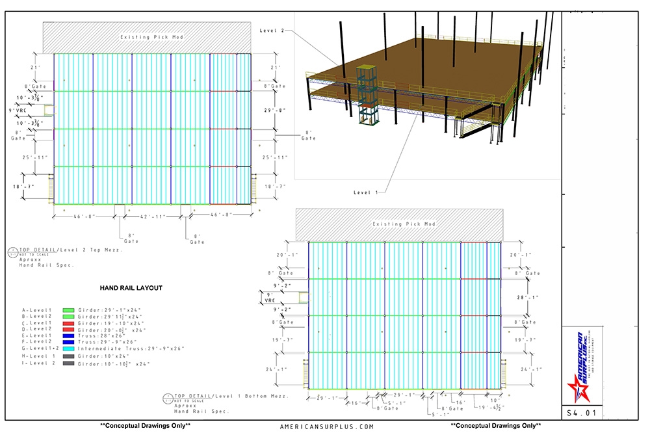The height and width of the screenshot is (433, 650).
Task: Click the light green A-Level1 girder swatch
Action: pos(69,311)
